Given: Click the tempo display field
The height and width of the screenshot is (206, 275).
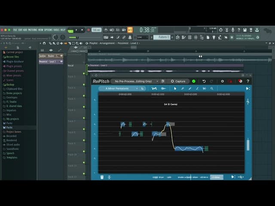Looking at the screenshot, I should [96, 30].
